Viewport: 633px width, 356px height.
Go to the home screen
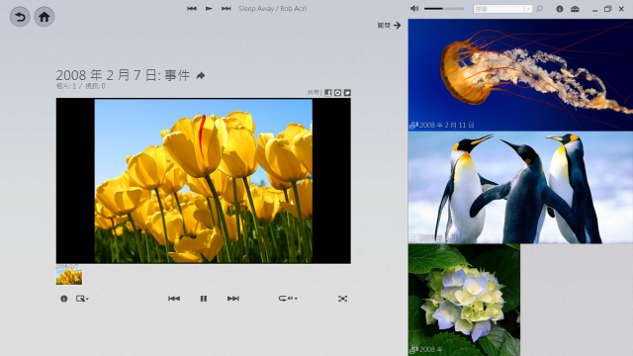pyautogui.click(x=44, y=17)
